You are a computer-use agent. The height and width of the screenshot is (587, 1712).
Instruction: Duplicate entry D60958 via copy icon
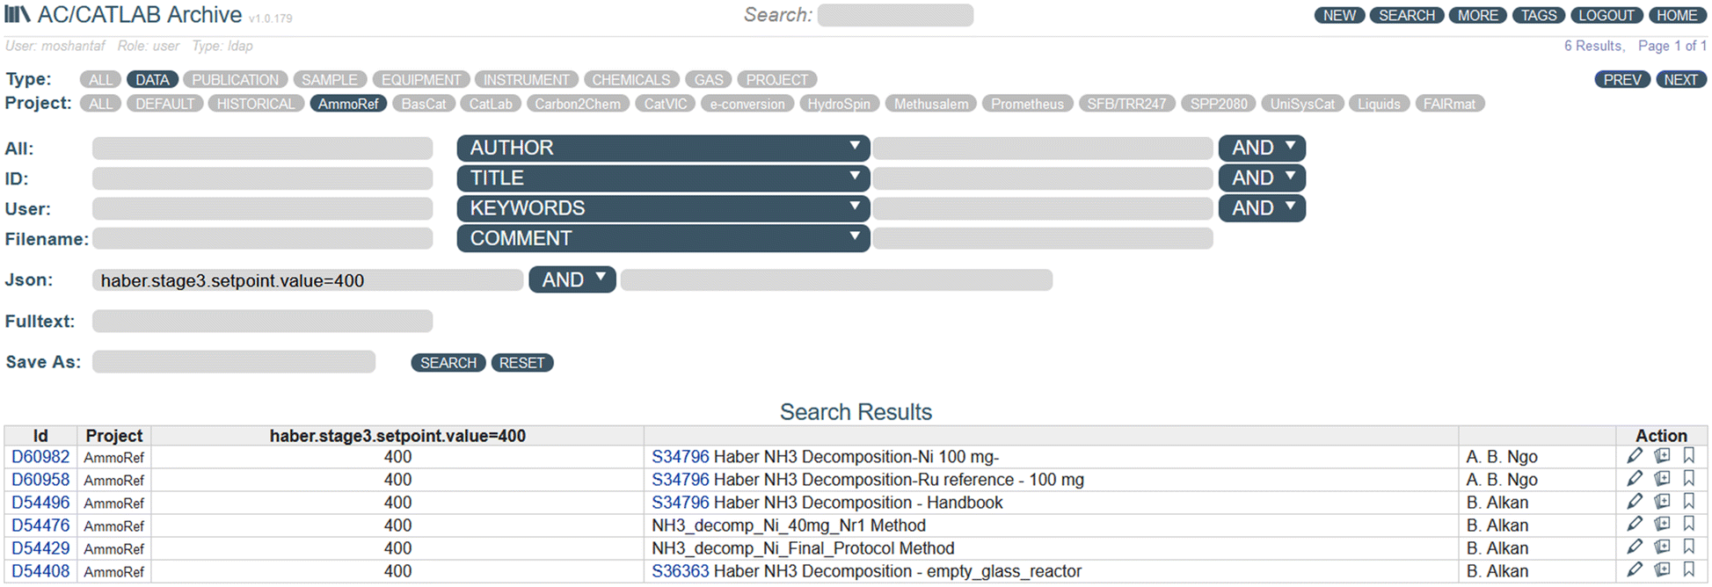point(1662,478)
